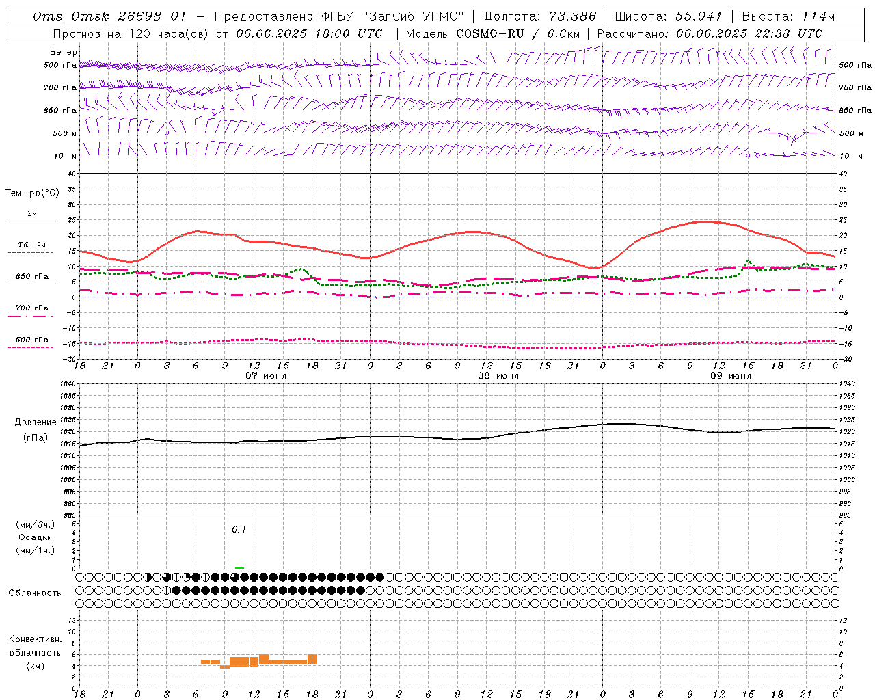This screenshot has width=875, height=700.
Task: Select the '08 июня' date label
Action: point(498,376)
